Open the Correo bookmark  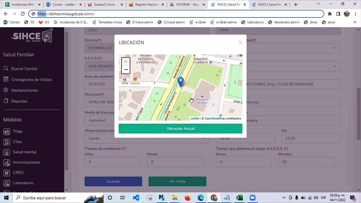pos(12,22)
